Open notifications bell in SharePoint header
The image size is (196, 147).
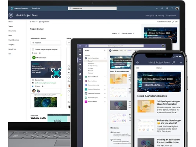tap(162, 8)
